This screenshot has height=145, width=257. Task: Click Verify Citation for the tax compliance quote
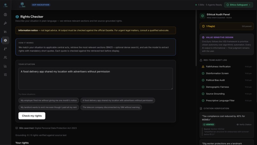click(244, 125)
